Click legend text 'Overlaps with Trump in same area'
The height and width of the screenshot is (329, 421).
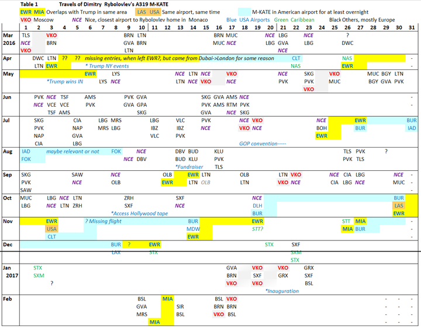87,12
